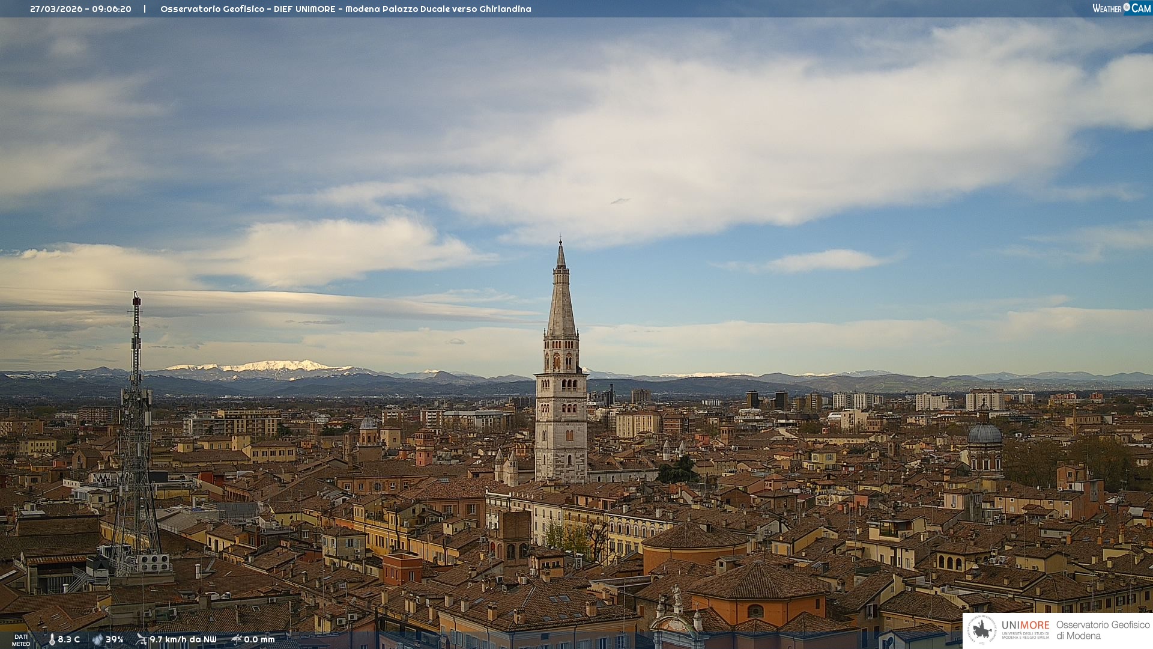Viewport: 1153px width, 649px height.
Task: Click the UNIMORE circular seal emblem
Action: pos(982,630)
